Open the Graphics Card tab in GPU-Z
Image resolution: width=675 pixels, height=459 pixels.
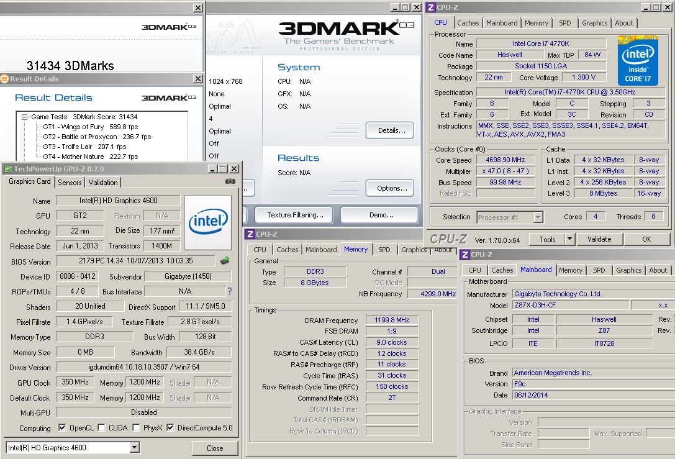(x=30, y=181)
